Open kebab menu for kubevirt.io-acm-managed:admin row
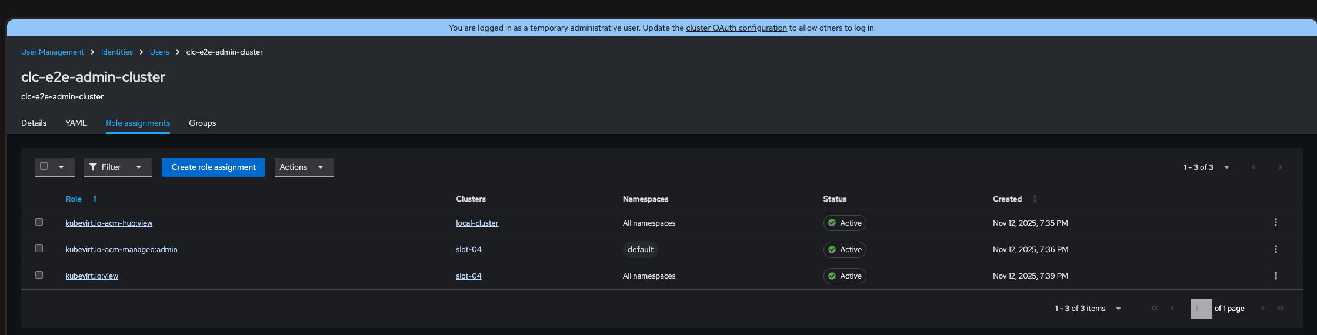 click(x=1275, y=249)
